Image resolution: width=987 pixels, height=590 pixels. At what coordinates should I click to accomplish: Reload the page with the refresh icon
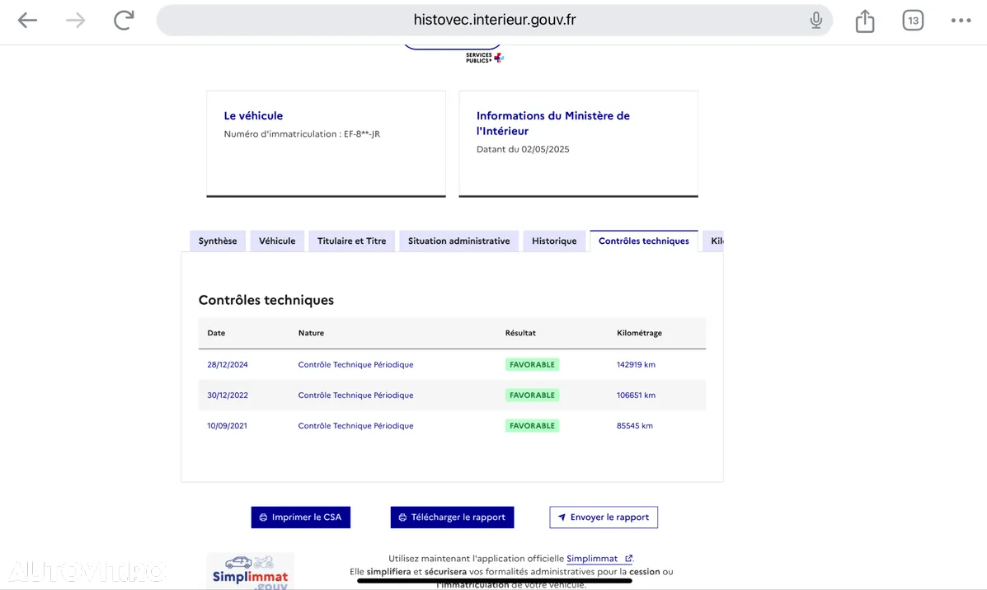click(x=124, y=20)
